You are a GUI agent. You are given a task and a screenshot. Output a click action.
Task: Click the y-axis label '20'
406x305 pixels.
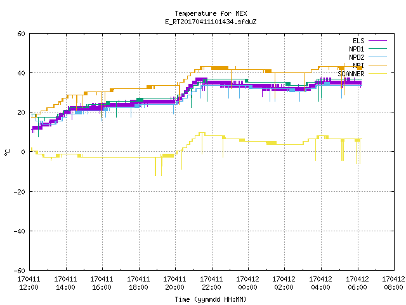pyautogui.click(x=21, y=112)
